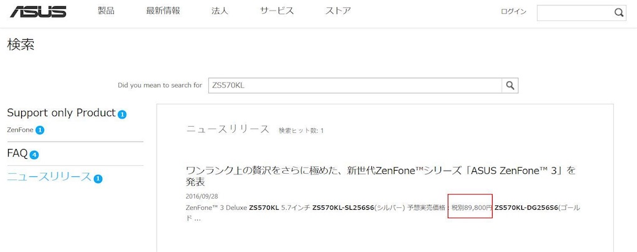This screenshot has width=637, height=252.
Task: Select the Support only Product category
Action: coord(62,113)
